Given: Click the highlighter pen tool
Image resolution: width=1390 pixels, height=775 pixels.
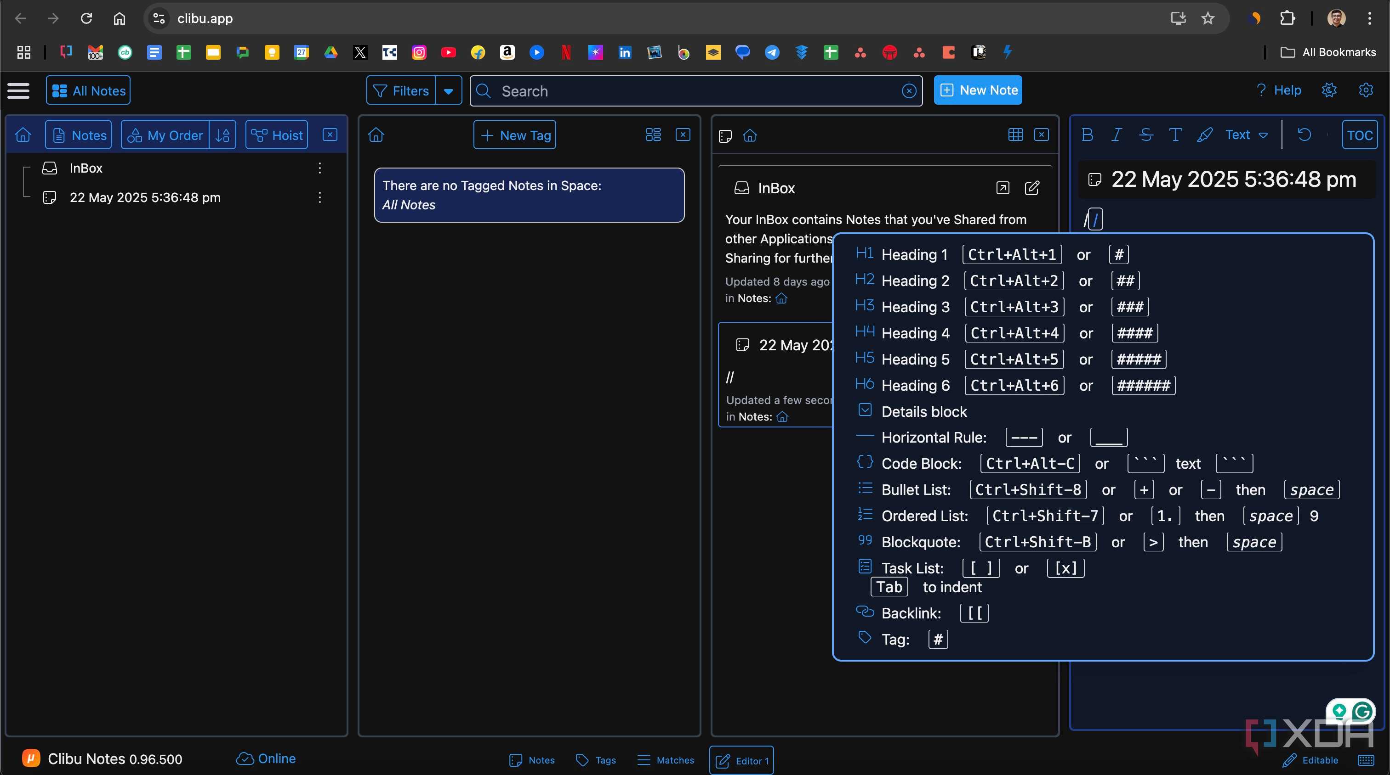Looking at the screenshot, I should pos(1204,135).
